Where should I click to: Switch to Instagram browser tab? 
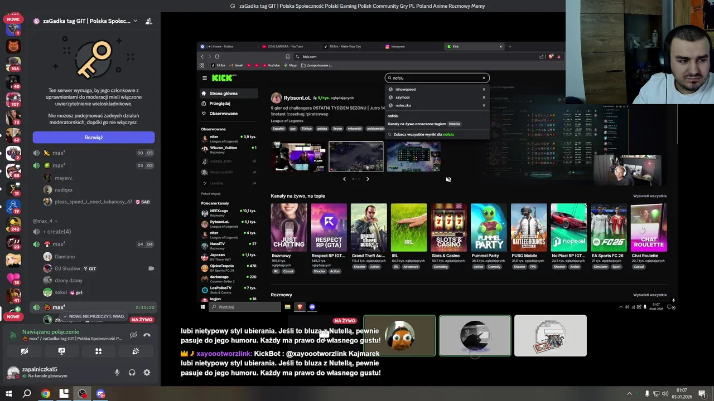click(413, 47)
